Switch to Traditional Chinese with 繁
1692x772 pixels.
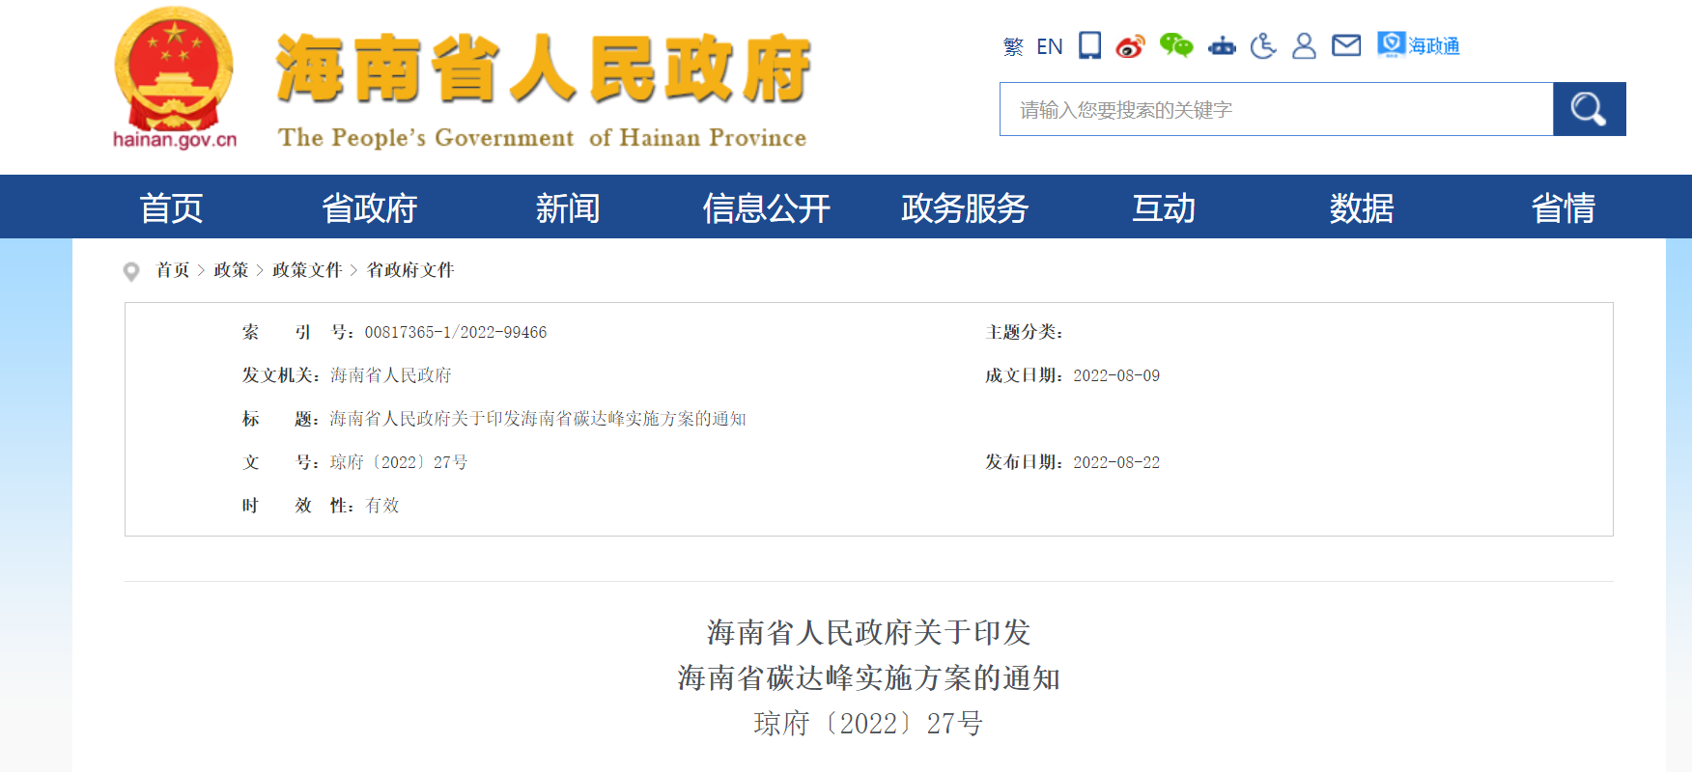1013,46
